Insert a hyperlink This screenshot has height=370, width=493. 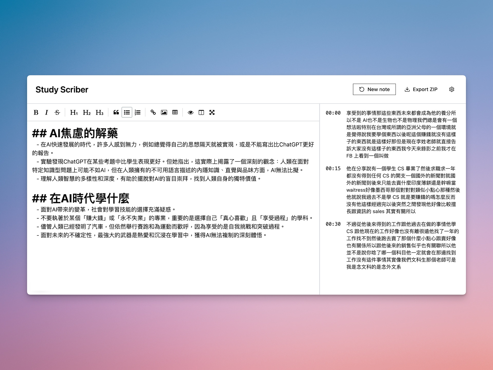[153, 113]
